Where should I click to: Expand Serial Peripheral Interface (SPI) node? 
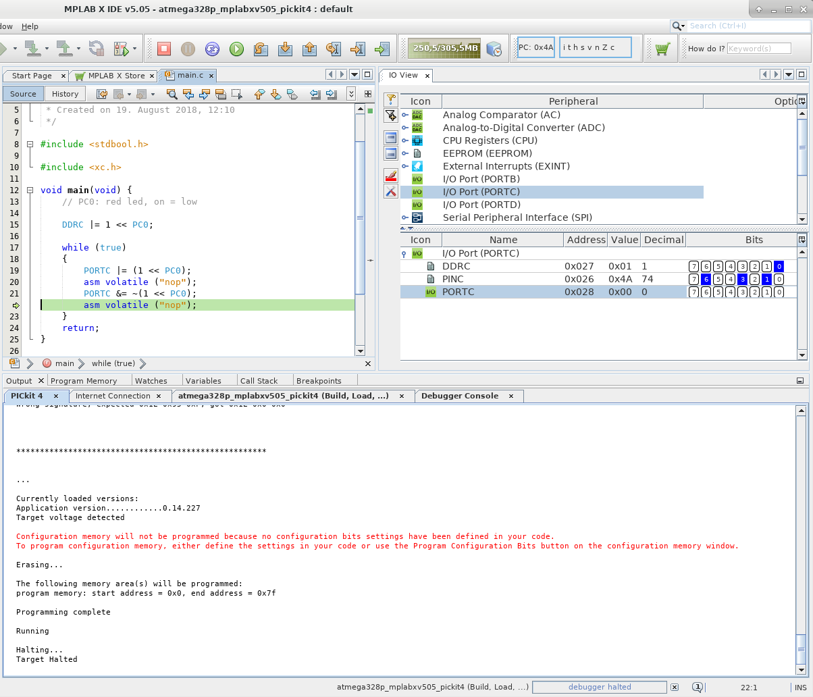[x=405, y=217]
